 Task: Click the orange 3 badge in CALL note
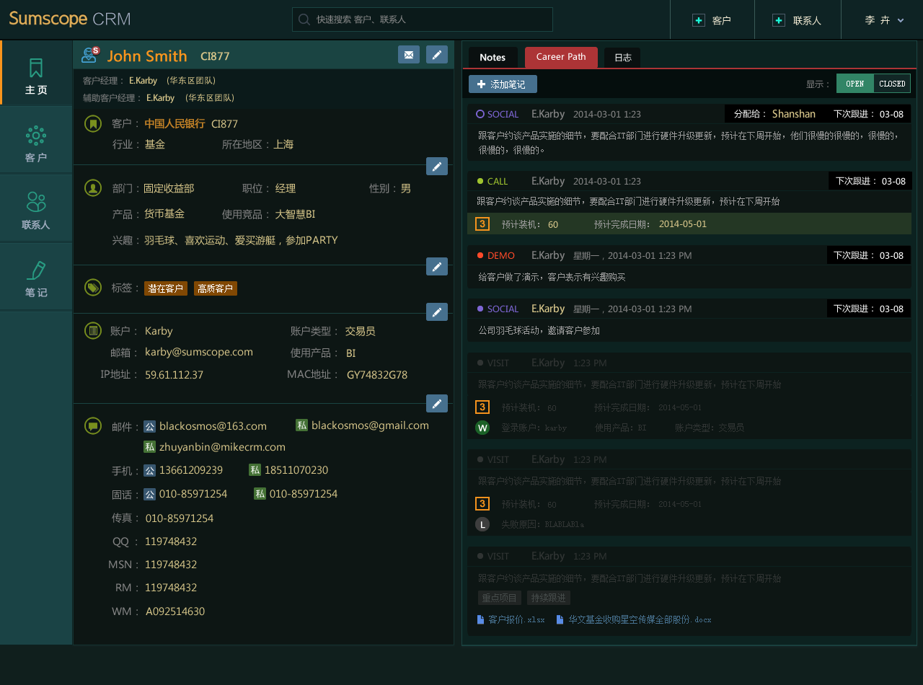pyautogui.click(x=482, y=224)
